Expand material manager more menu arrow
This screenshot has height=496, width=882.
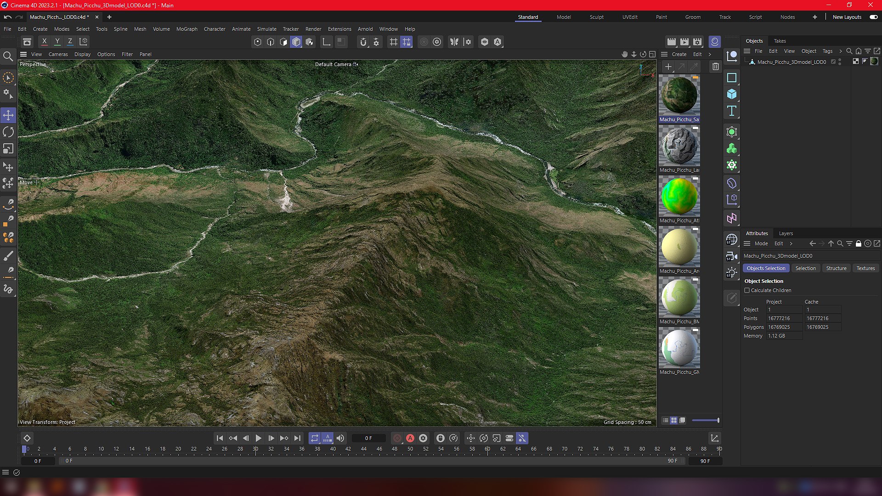coord(710,54)
